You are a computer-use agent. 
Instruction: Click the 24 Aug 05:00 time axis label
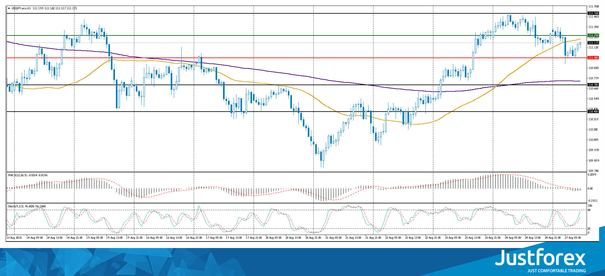(x=513, y=238)
